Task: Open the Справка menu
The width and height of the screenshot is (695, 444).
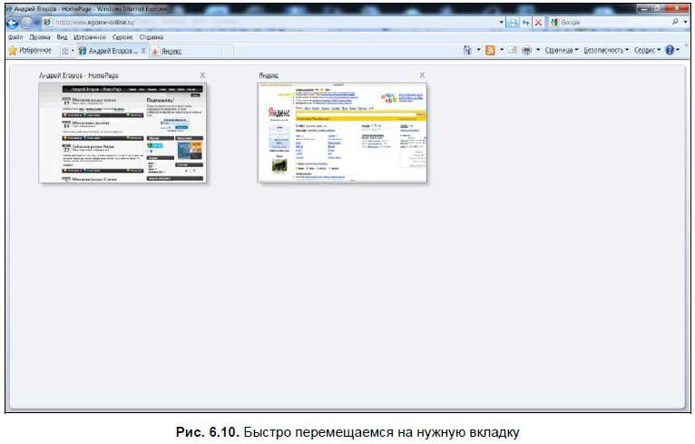Action: tap(152, 37)
